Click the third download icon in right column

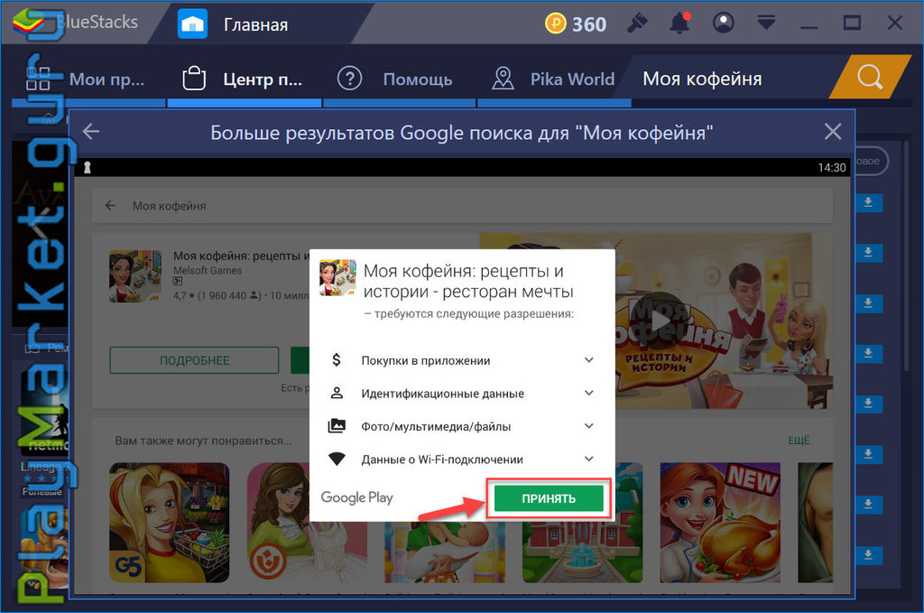pyautogui.click(x=868, y=303)
